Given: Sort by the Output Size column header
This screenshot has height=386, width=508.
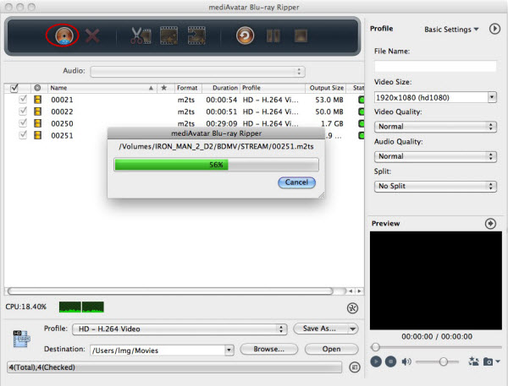Looking at the screenshot, I should tap(326, 88).
